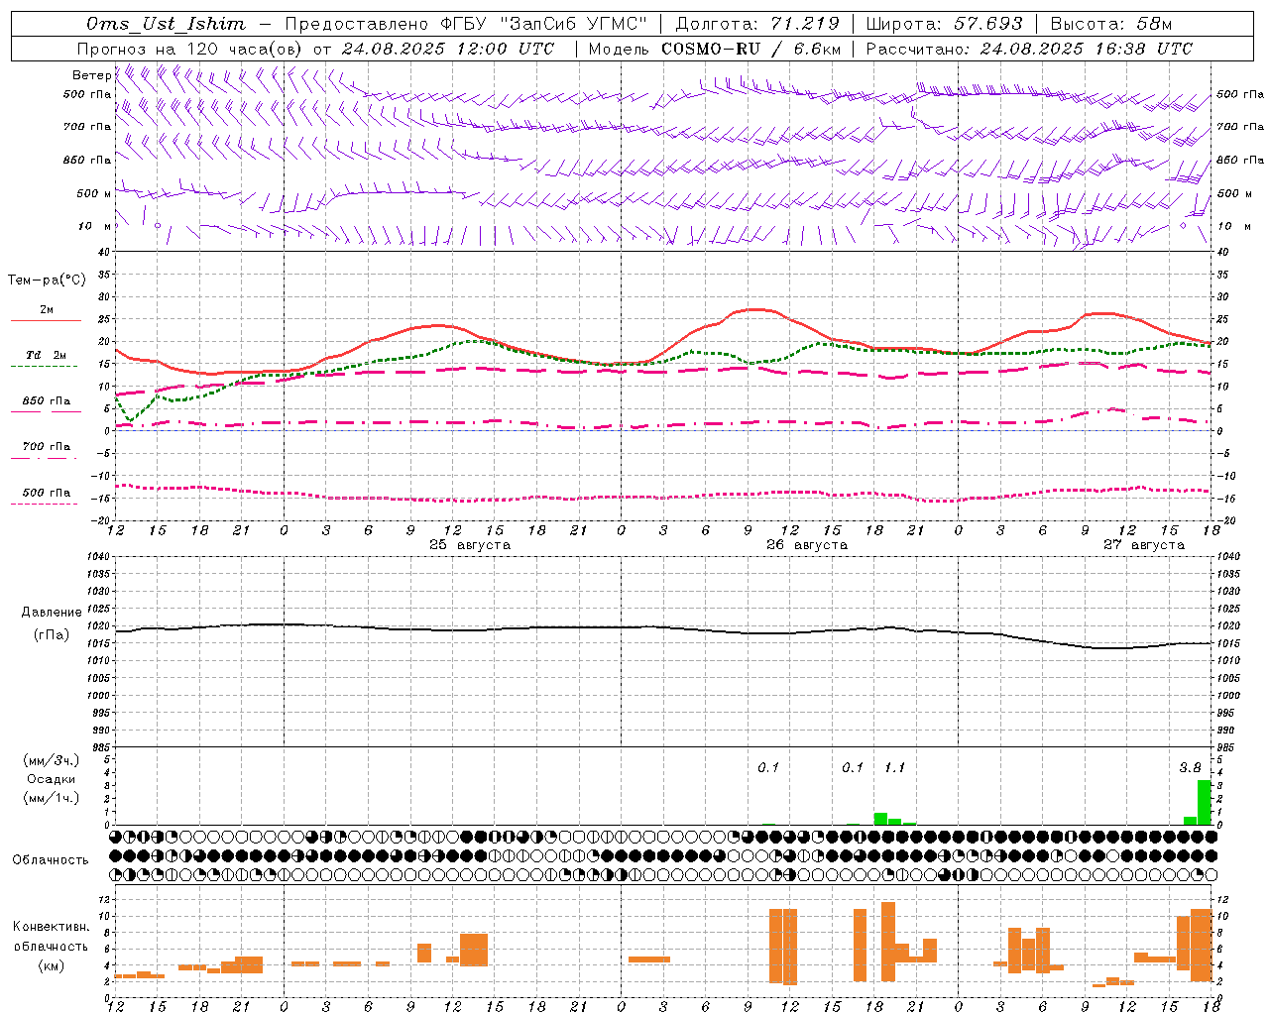Click the 3.8 precipitation amount

(x=1190, y=768)
